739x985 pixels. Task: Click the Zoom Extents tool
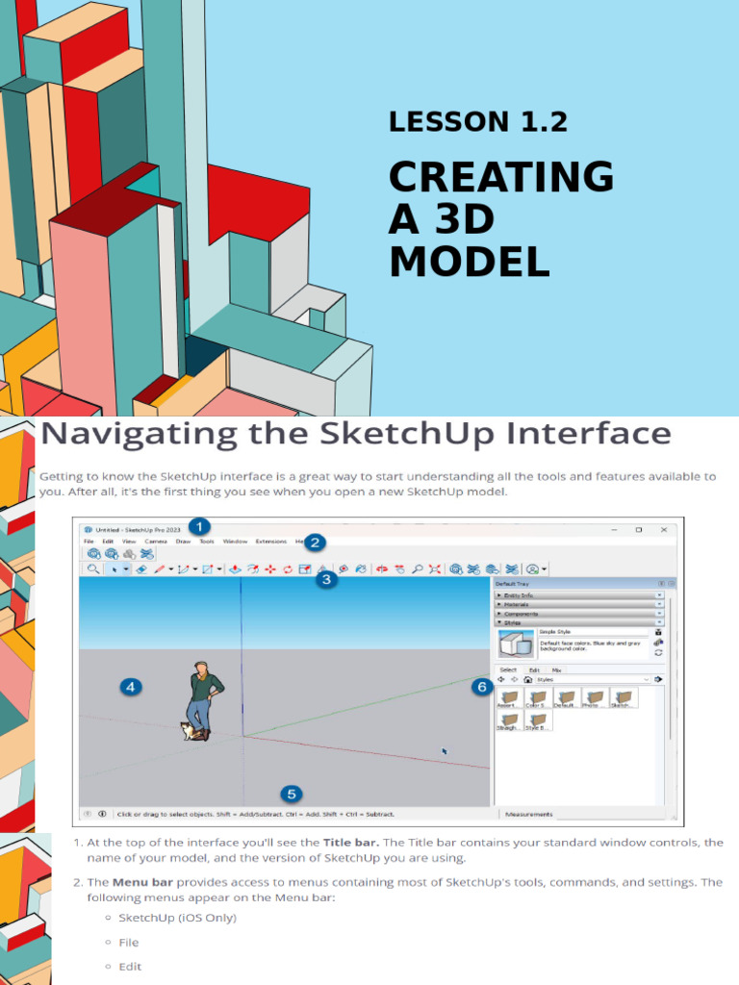434,569
